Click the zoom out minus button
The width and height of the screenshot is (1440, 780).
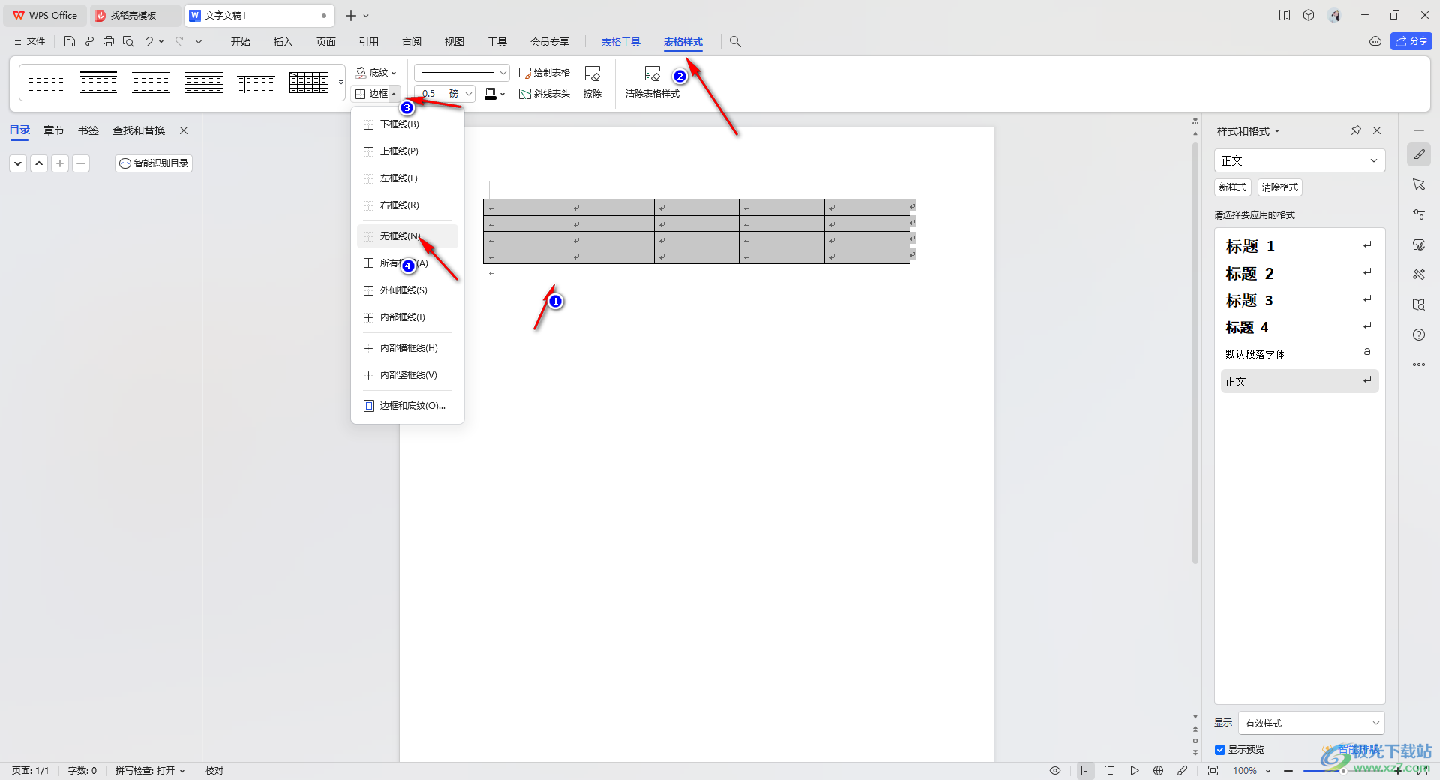click(x=1288, y=770)
